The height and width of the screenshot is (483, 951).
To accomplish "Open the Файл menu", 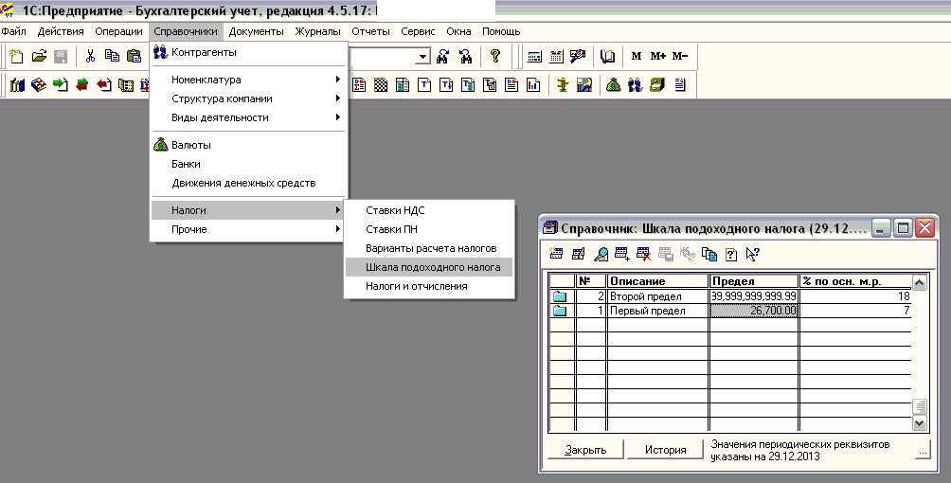I will click(13, 31).
